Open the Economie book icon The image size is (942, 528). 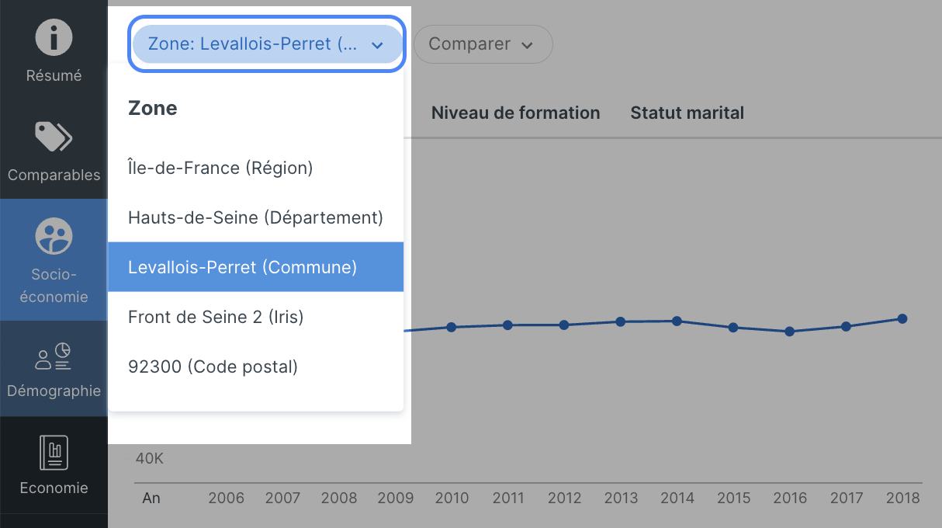point(54,453)
